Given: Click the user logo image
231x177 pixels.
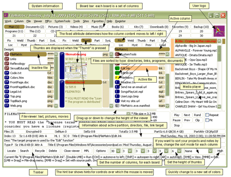Looking at the screenshot, I should coord(219,31).
